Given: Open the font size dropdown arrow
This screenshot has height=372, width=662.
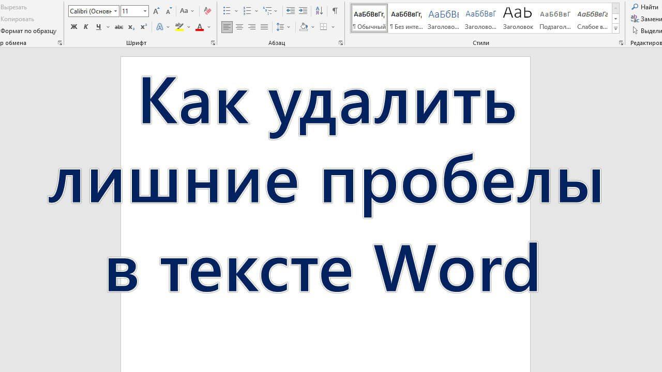Looking at the screenshot, I should [145, 11].
